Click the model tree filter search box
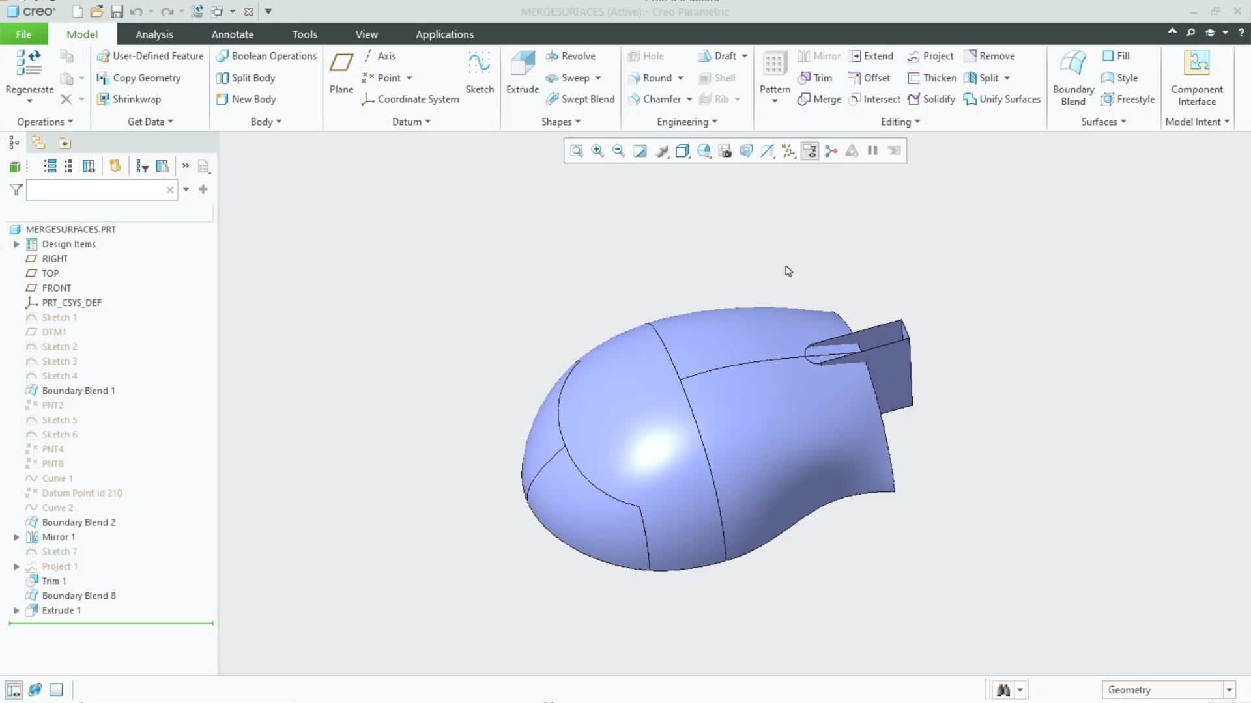Screen dimensions: 1251x703 click(x=98, y=189)
